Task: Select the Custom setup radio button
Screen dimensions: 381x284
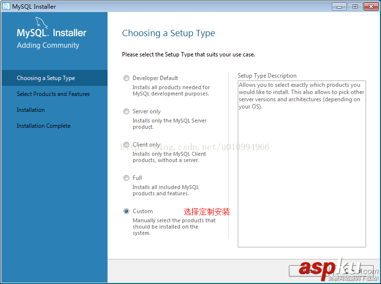Action: (x=126, y=211)
